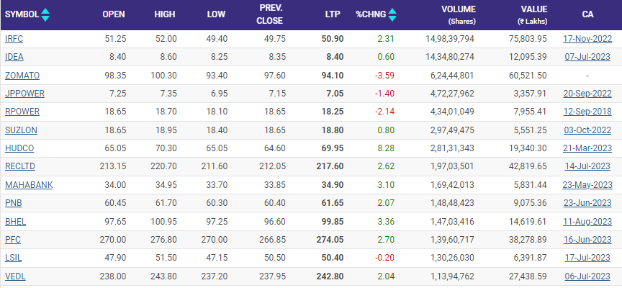
Task: Open the RPOWER symbol link
Action: 22,112
